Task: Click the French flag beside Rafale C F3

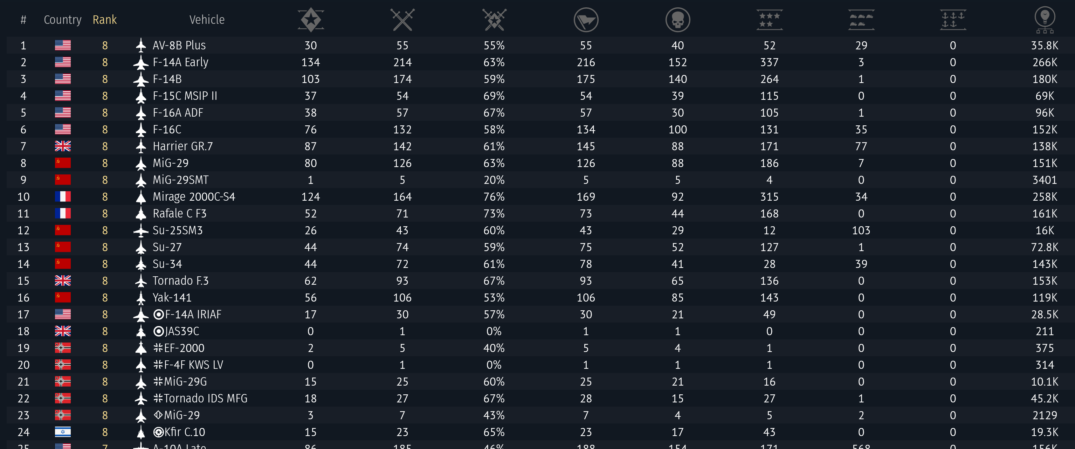Action: point(63,214)
